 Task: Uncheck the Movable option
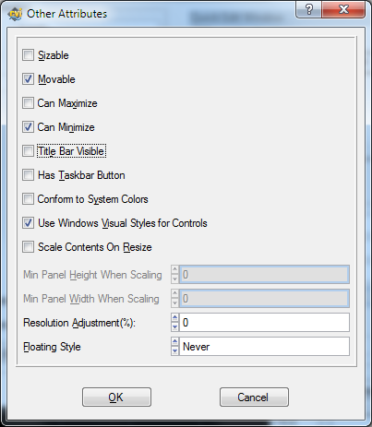[x=28, y=79]
